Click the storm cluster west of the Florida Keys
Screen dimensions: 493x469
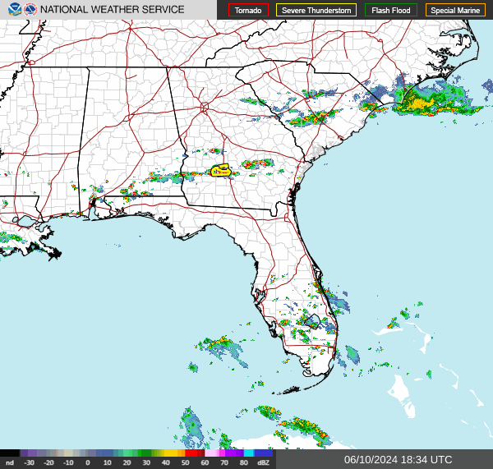pos(223,349)
